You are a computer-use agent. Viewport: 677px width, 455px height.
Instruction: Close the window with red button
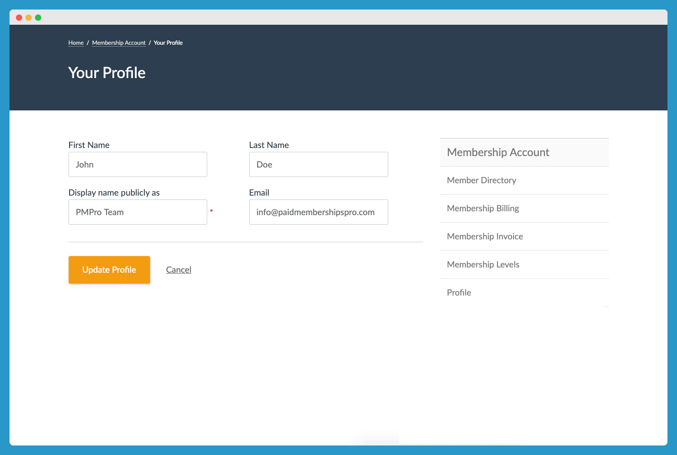[x=19, y=18]
